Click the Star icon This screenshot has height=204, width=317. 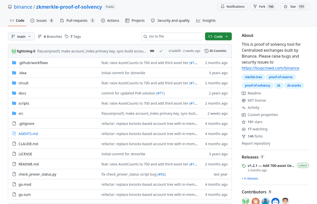(x=285, y=6)
